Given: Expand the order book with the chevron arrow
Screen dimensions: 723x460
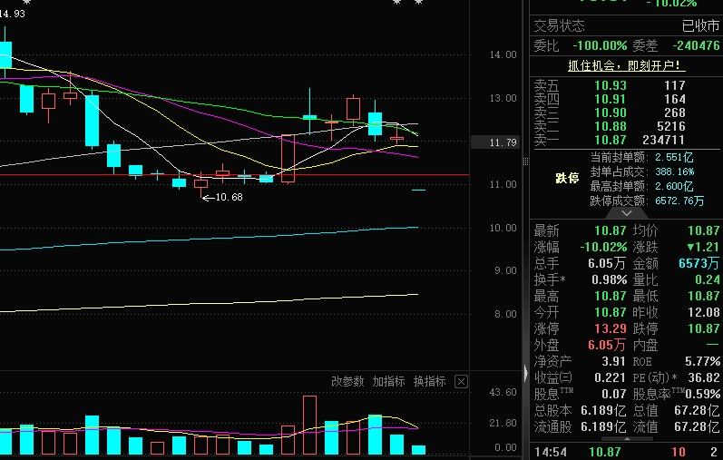Looking at the screenshot, I should pos(626,213).
